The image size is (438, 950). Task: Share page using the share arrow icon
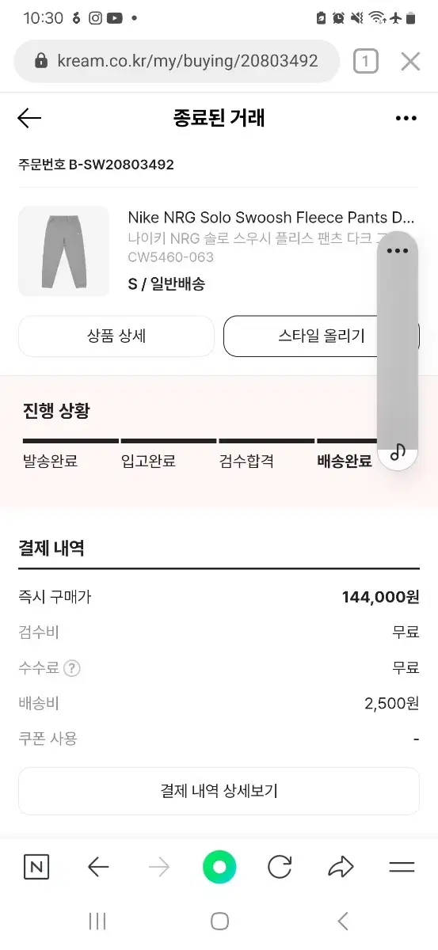(x=341, y=868)
